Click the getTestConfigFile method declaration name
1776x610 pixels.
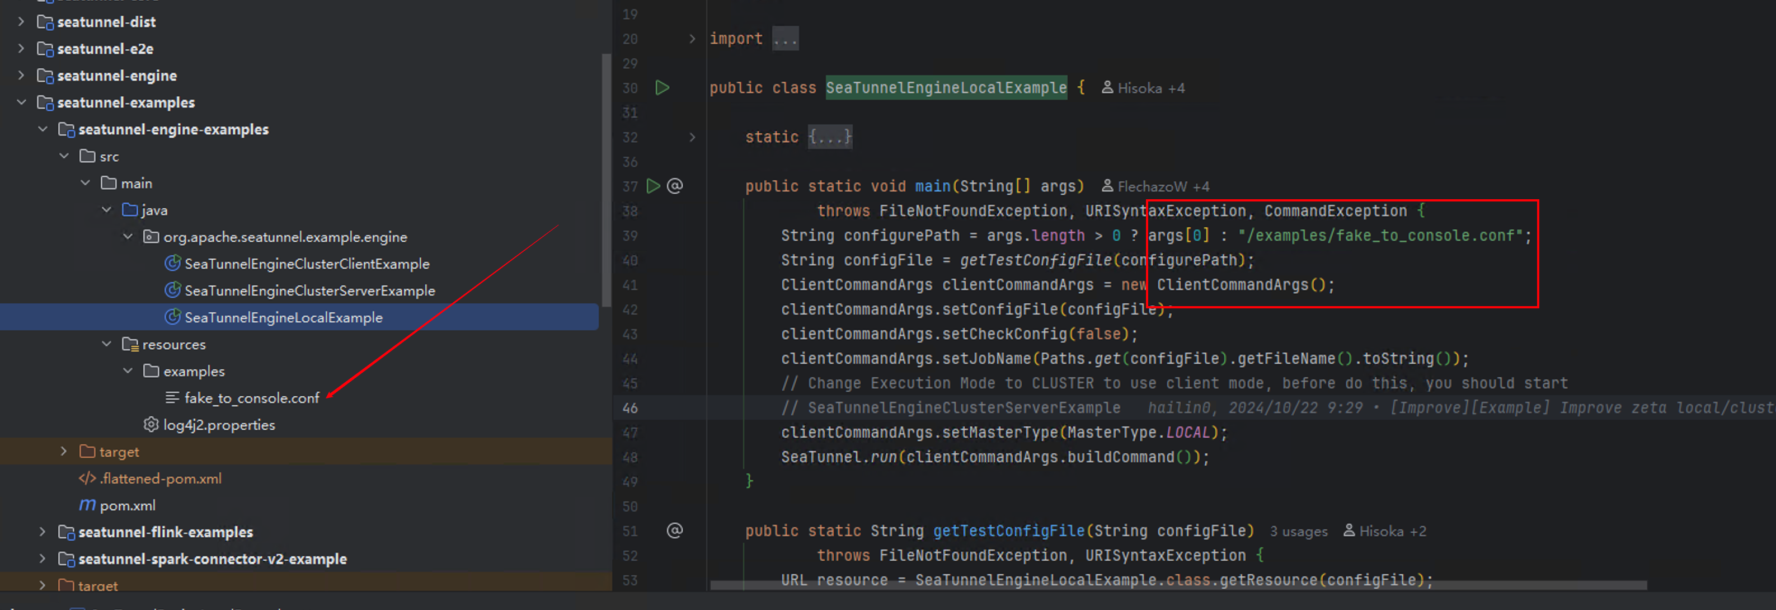(1009, 532)
